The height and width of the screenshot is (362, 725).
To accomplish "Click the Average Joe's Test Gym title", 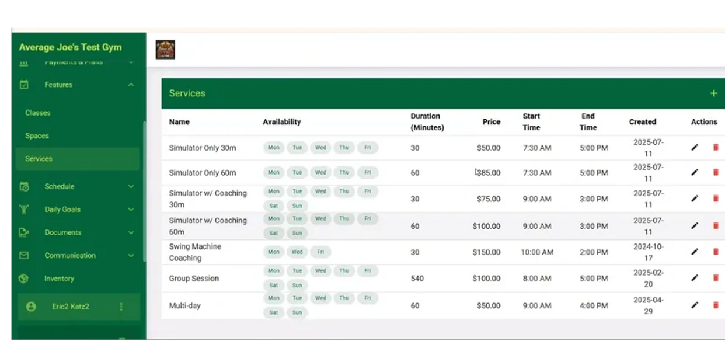I will point(70,47).
